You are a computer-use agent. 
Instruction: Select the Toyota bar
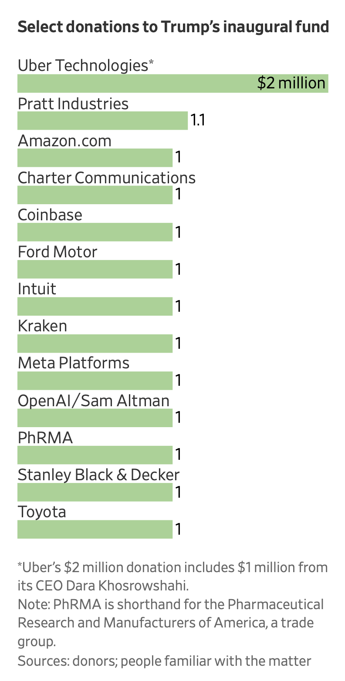point(95,529)
